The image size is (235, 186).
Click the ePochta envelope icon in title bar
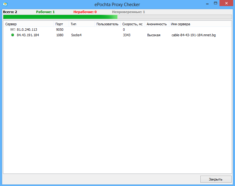[5, 4]
